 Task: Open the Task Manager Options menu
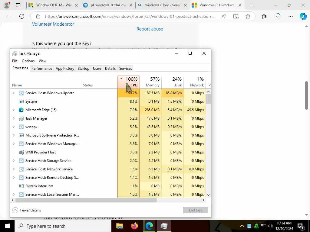click(28, 61)
